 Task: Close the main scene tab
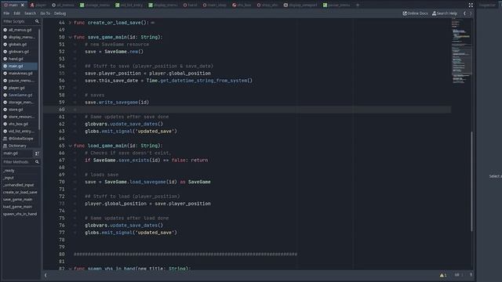pyautogui.click(x=23, y=5)
